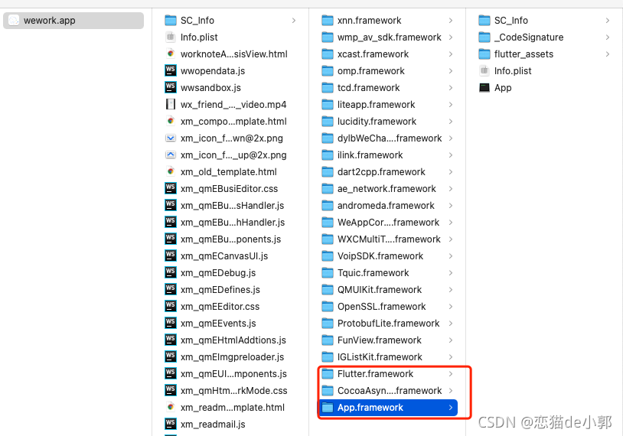Select xm_qmEDefines.js file
The height and width of the screenshot is (436, 623).
(x=230, y=289)
